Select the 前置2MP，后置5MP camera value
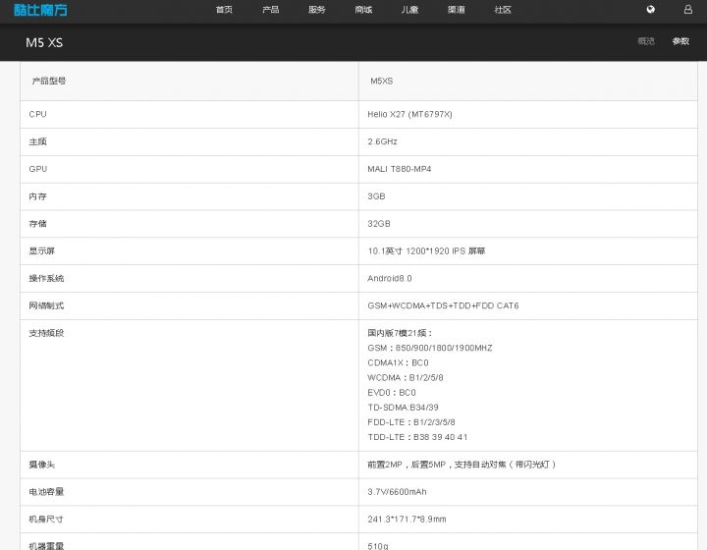The image size is (707, 550). [462, 465]
